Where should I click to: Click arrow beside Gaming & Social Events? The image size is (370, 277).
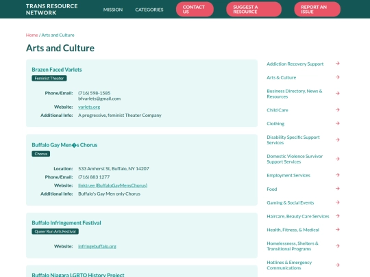click(x=338, y=202)
